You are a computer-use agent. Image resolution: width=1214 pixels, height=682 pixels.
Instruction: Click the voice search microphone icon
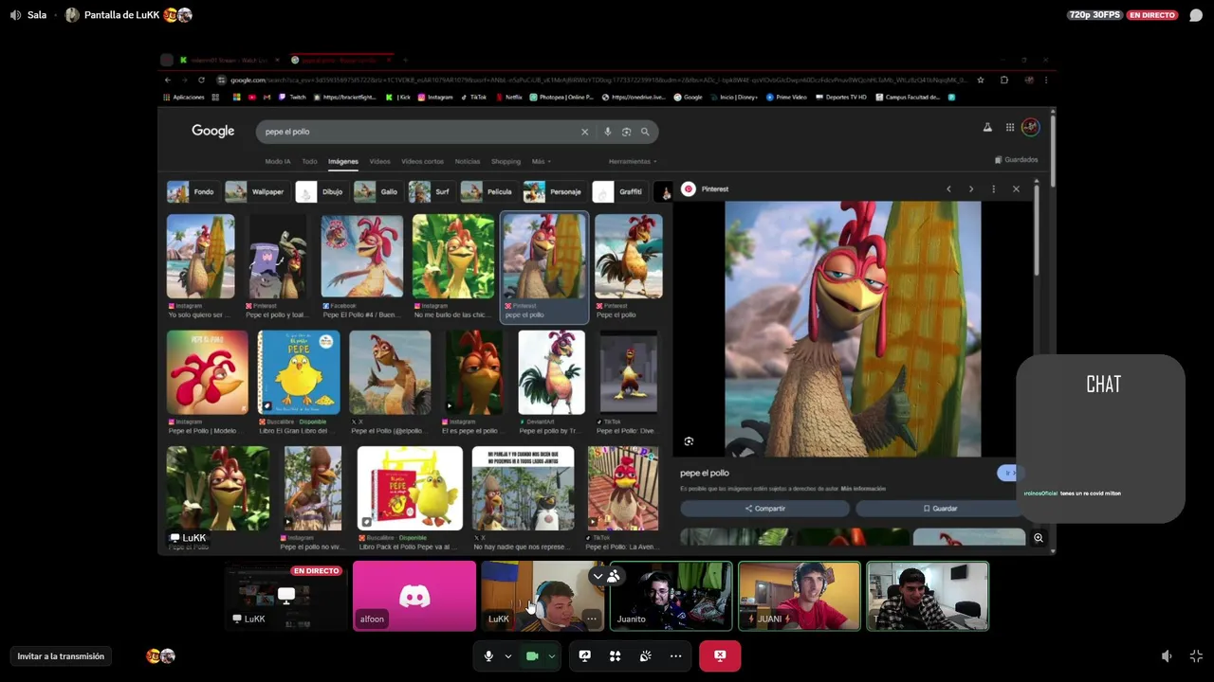[607, 132]
